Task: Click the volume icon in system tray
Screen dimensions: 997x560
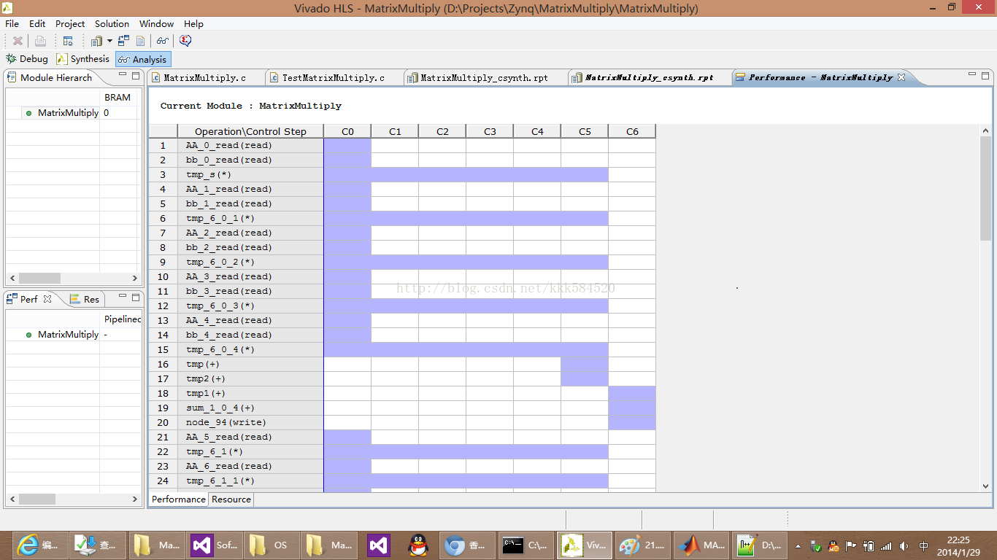Action: [904, 545]
